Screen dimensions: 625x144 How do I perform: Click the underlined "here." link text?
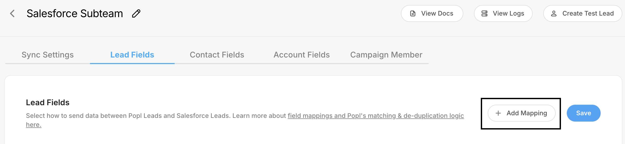[x=34, y=125]
